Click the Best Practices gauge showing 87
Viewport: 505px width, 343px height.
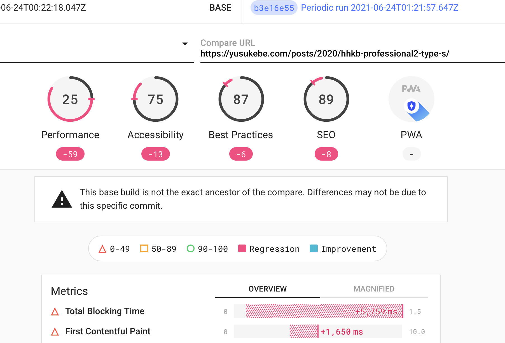pyautogui.click(x=241, y=99)
